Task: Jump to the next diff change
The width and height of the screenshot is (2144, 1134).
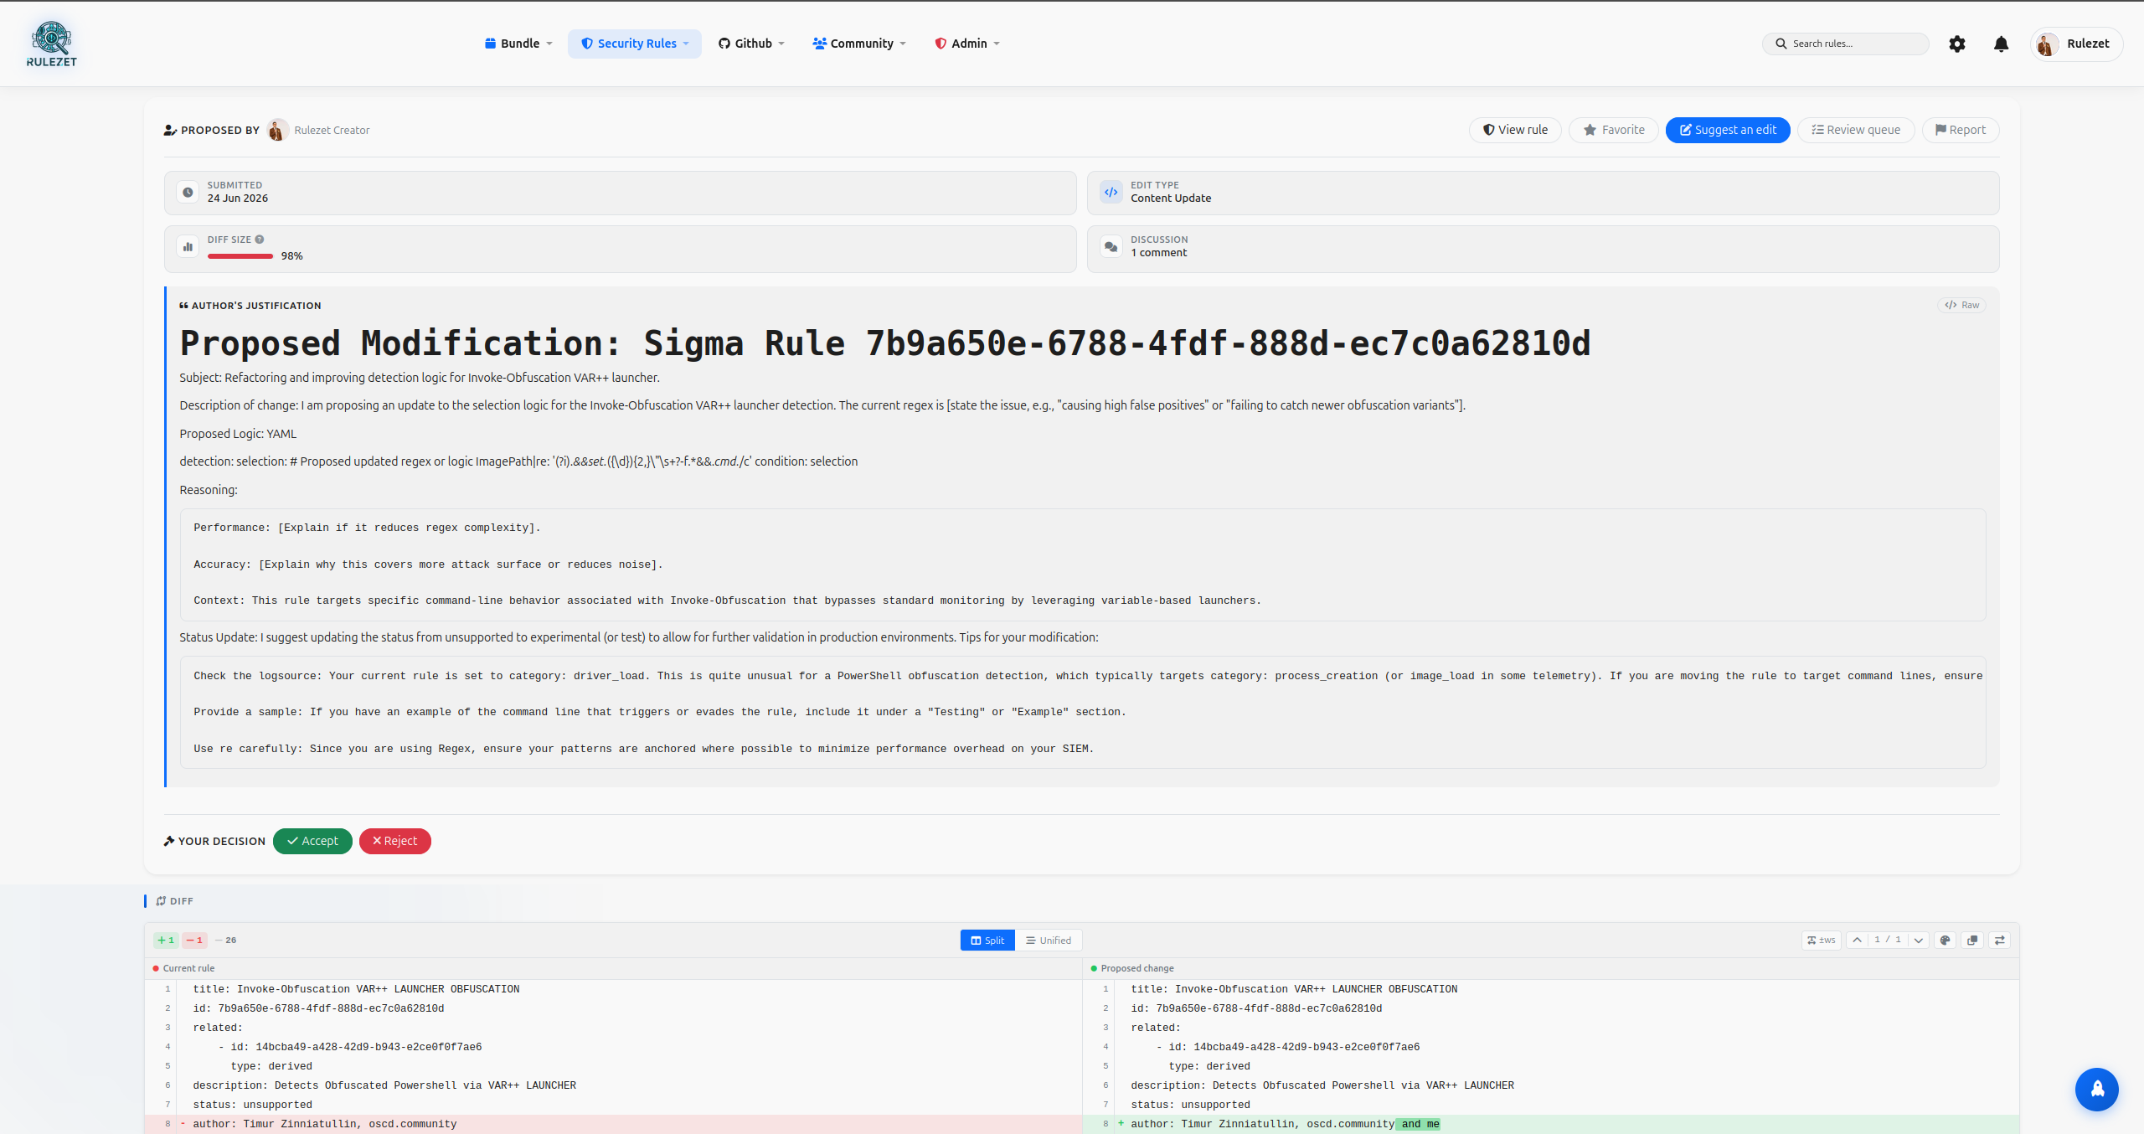Action: click(1918, 940)
